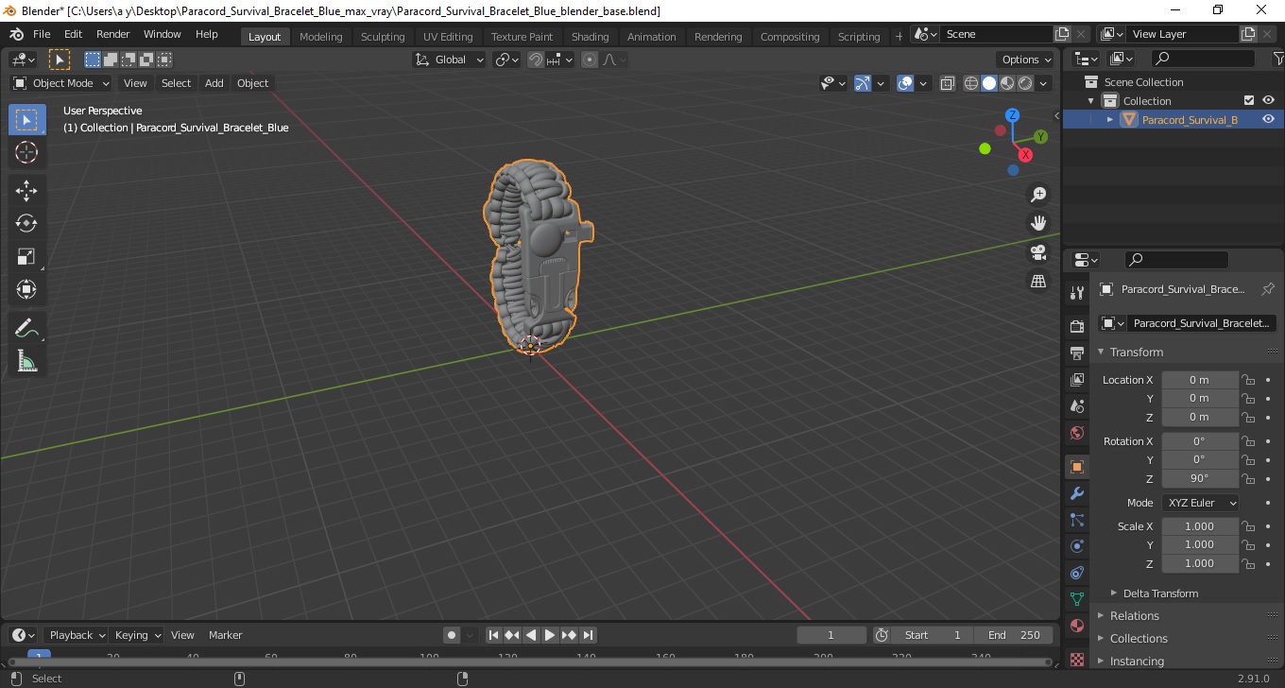1285x688 pixels.
Task: Select the Rotate tool
Action: [26, 223]
